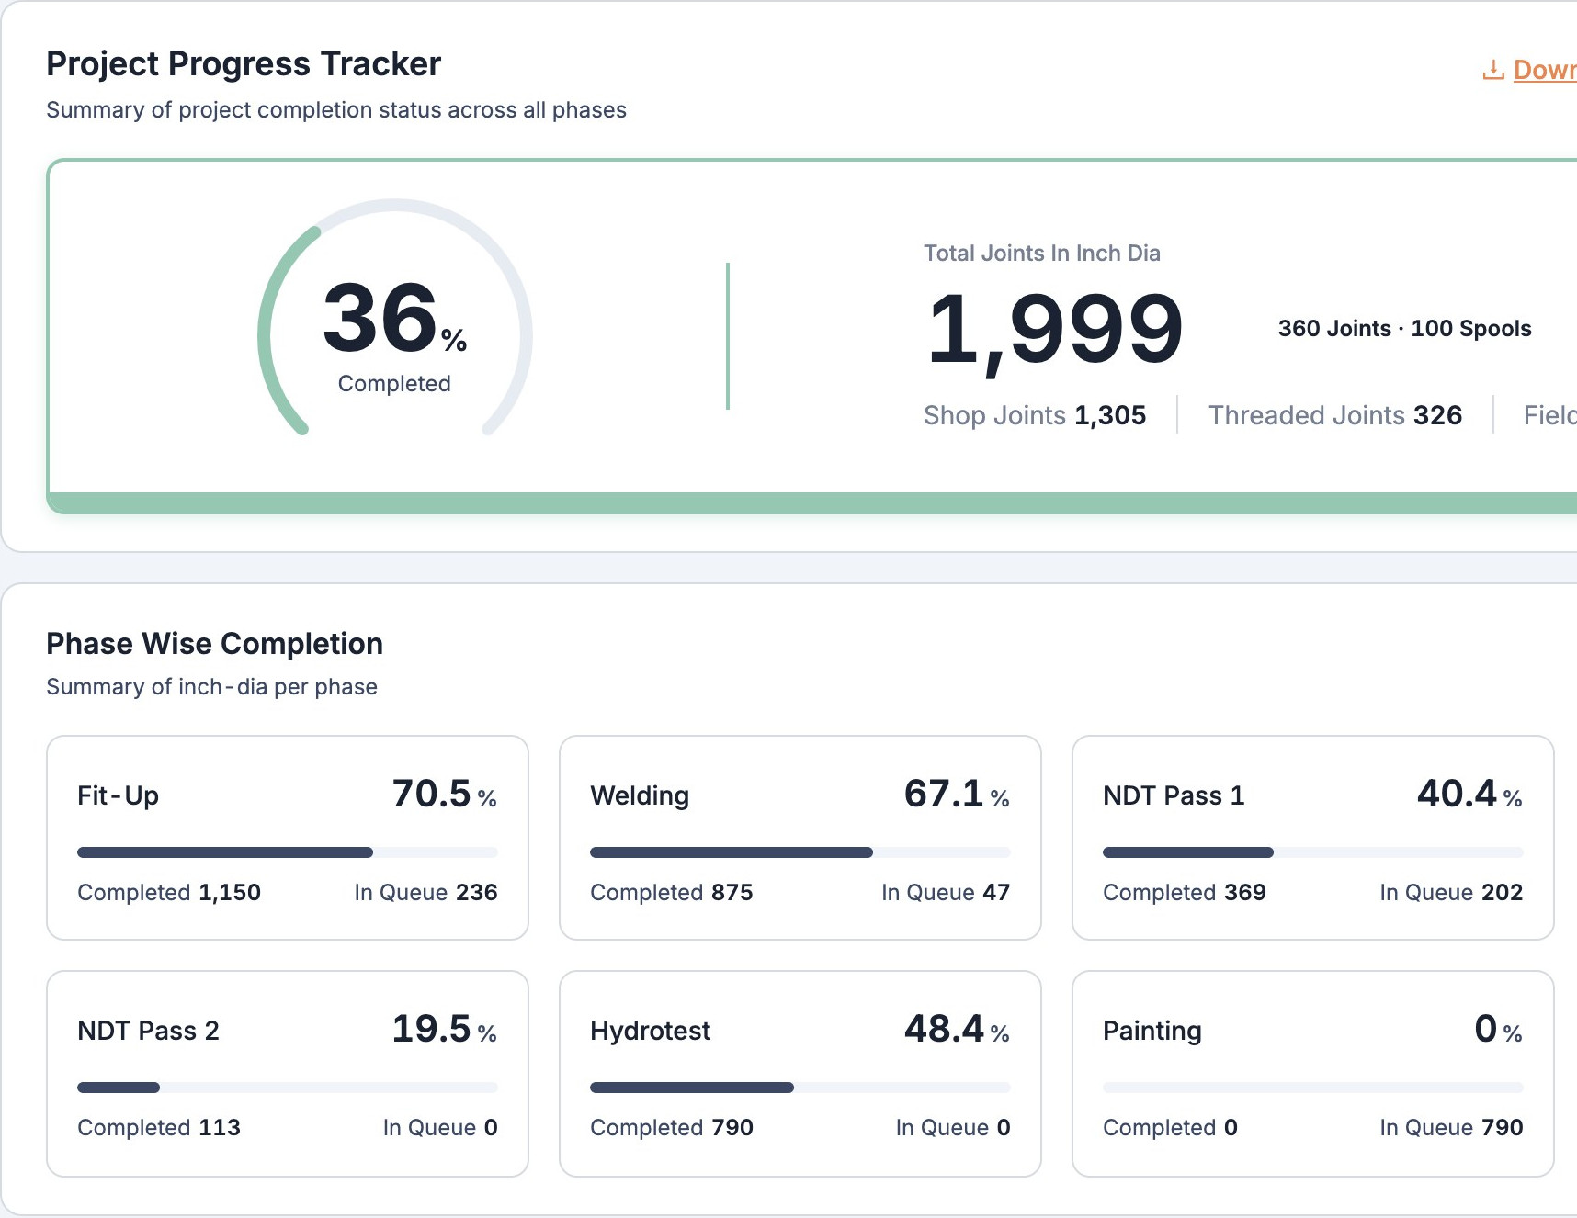Click the 70.5 % Fit-Up percentage
Screen dimensions: 1577x1218
click(x=445, y=794)
